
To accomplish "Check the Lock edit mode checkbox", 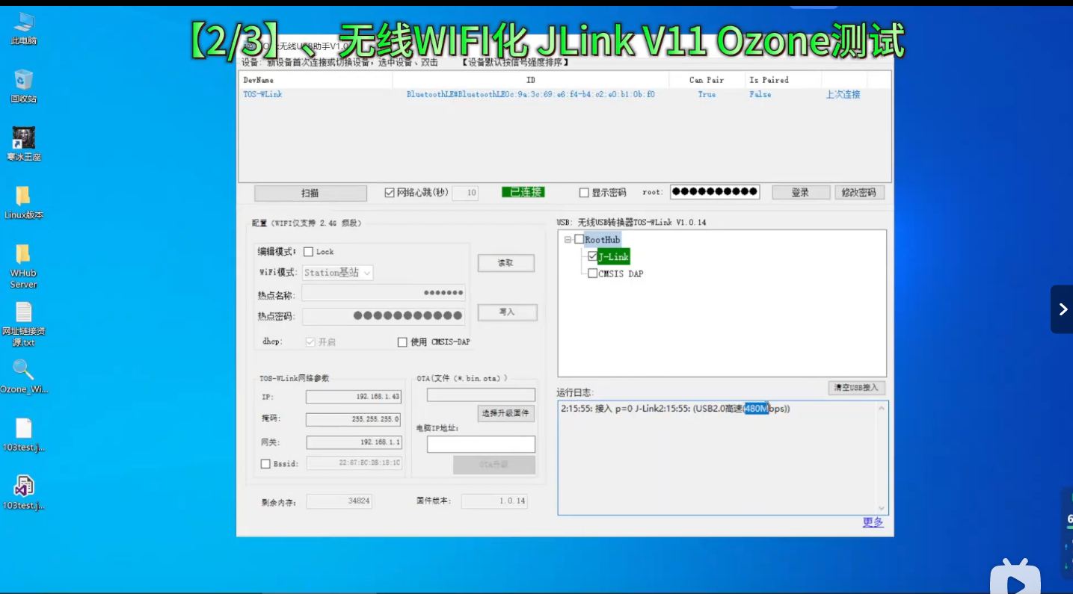I will click(x=308, y=252).
